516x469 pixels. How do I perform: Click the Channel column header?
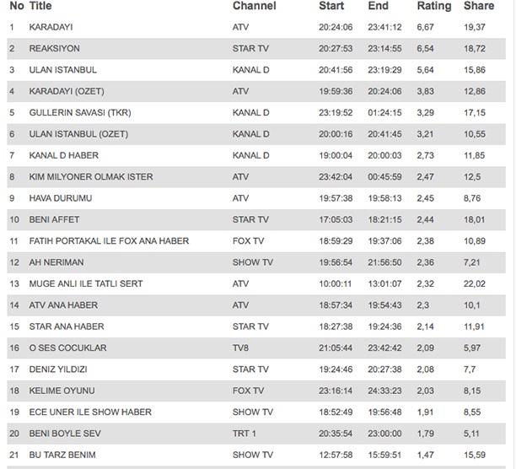pyautogui.click(x=254, y=6)
